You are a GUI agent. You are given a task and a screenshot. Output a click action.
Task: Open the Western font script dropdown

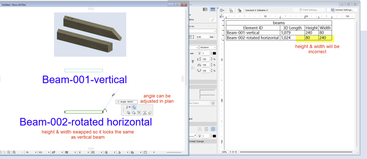tap(208, 47)
